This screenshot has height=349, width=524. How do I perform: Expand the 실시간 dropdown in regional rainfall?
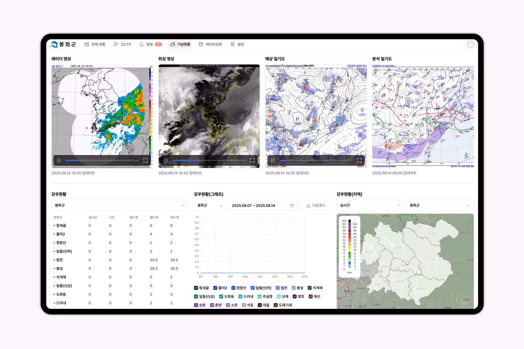point(370,205)
